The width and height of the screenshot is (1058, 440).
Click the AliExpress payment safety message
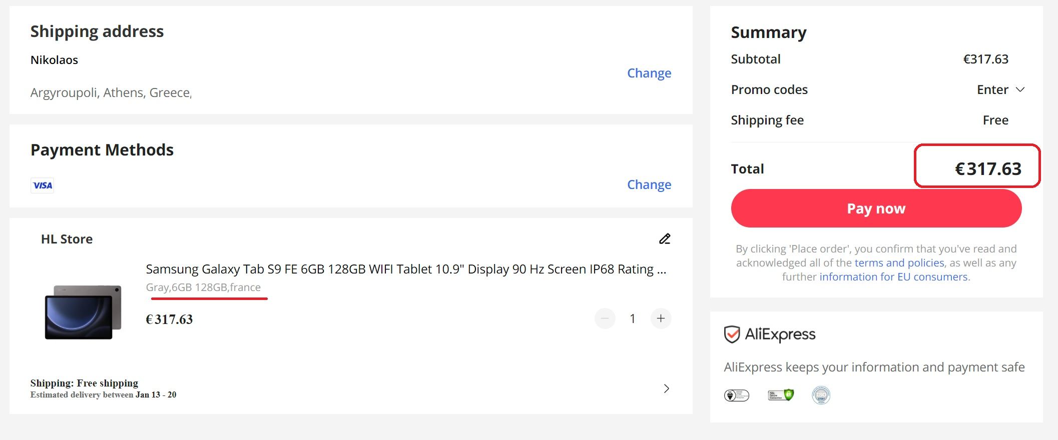click(x=874, y=367)
